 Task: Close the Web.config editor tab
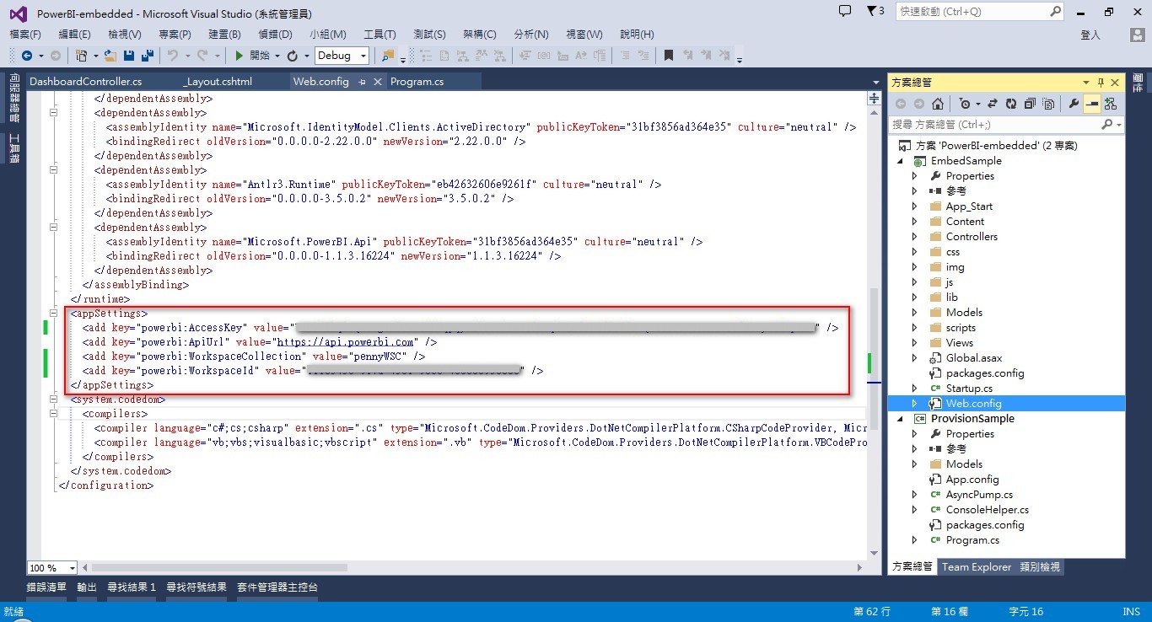(x=376, y=82)
